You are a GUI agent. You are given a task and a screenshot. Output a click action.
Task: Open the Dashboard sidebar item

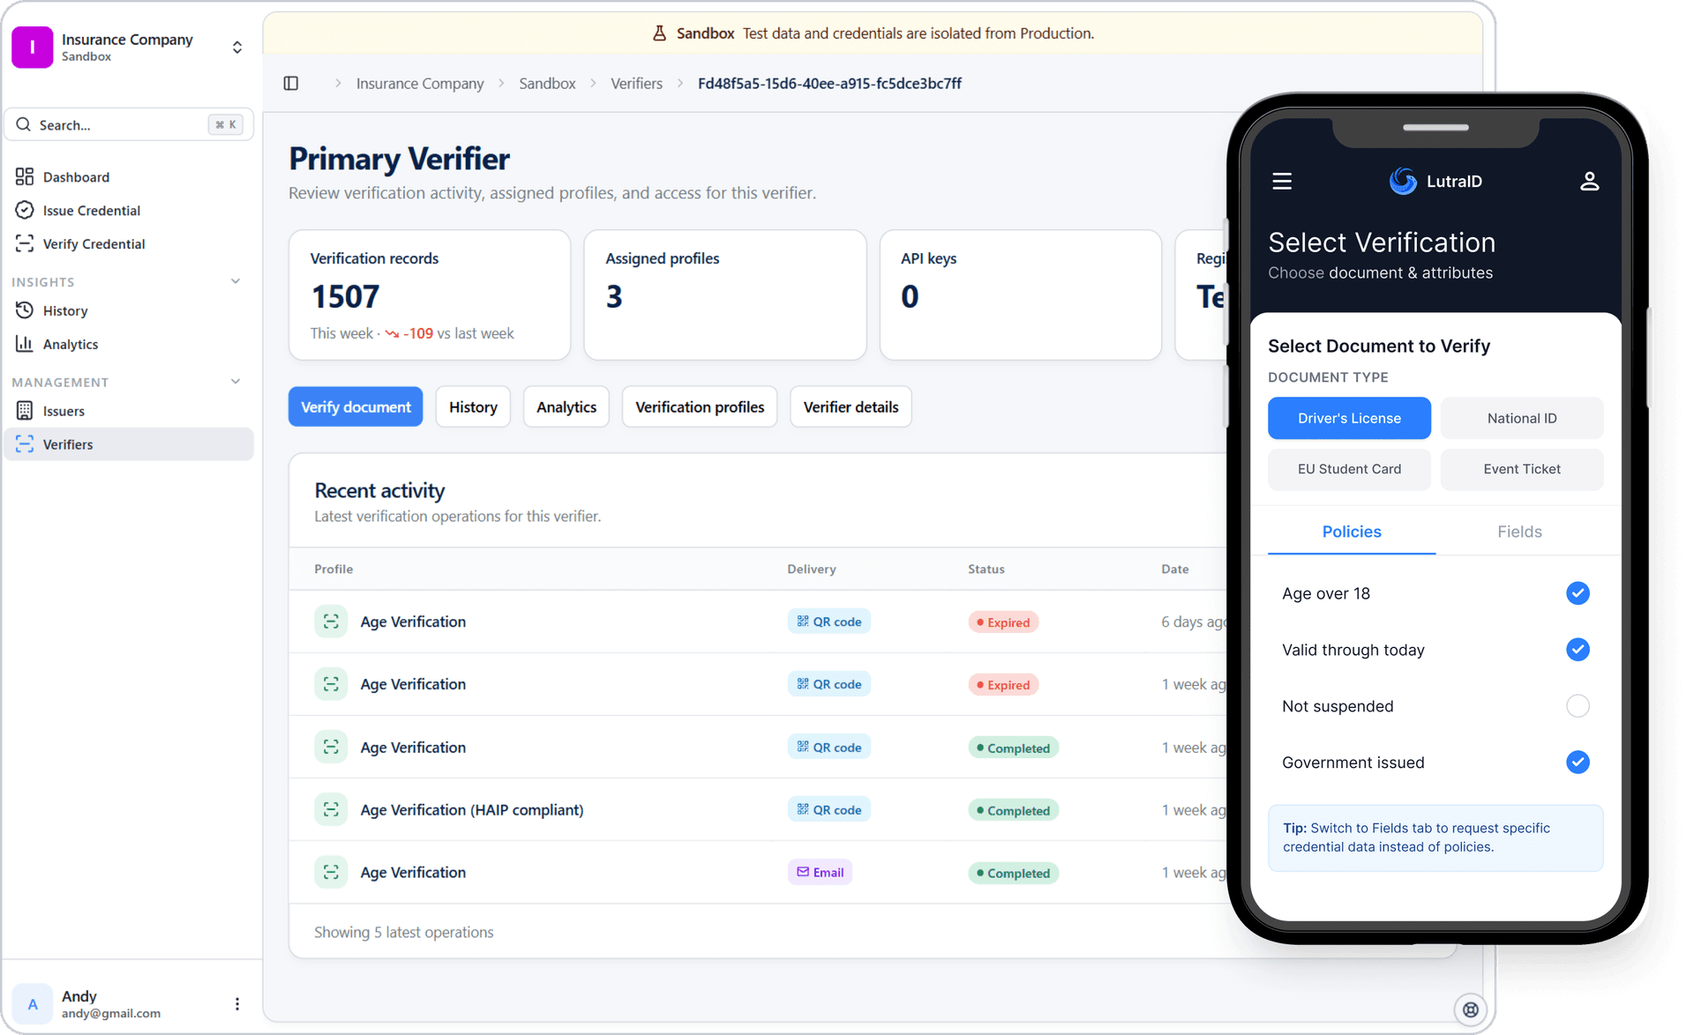tap(129, 177)
